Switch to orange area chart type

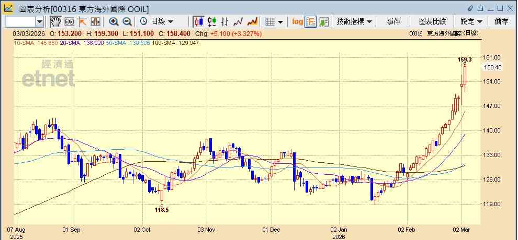(252, 22)
